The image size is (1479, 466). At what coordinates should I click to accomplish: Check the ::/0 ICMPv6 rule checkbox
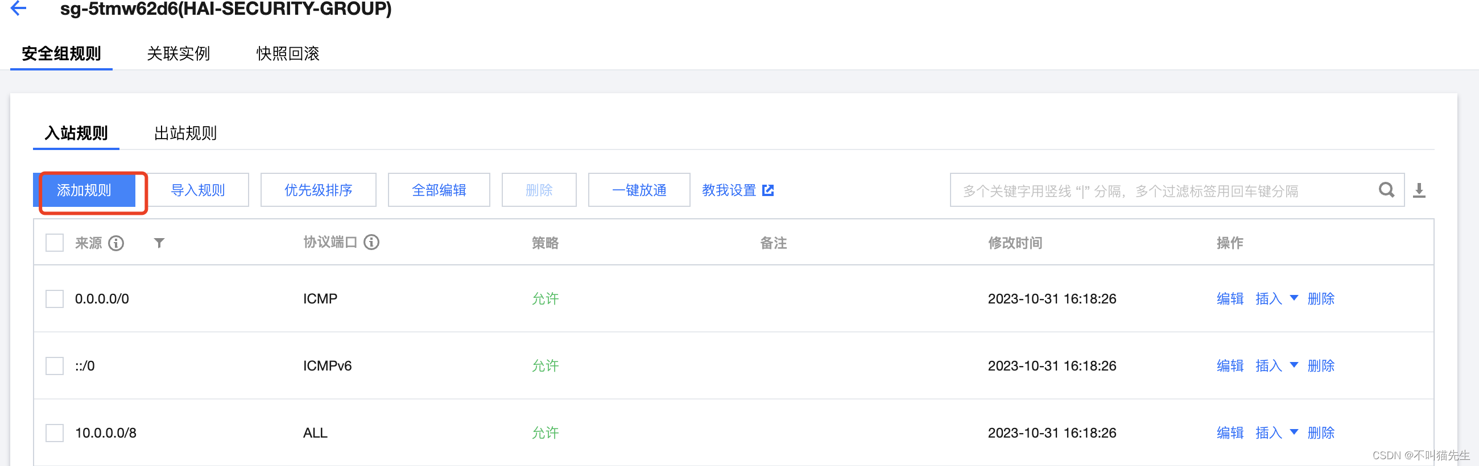tap(55, 365)
